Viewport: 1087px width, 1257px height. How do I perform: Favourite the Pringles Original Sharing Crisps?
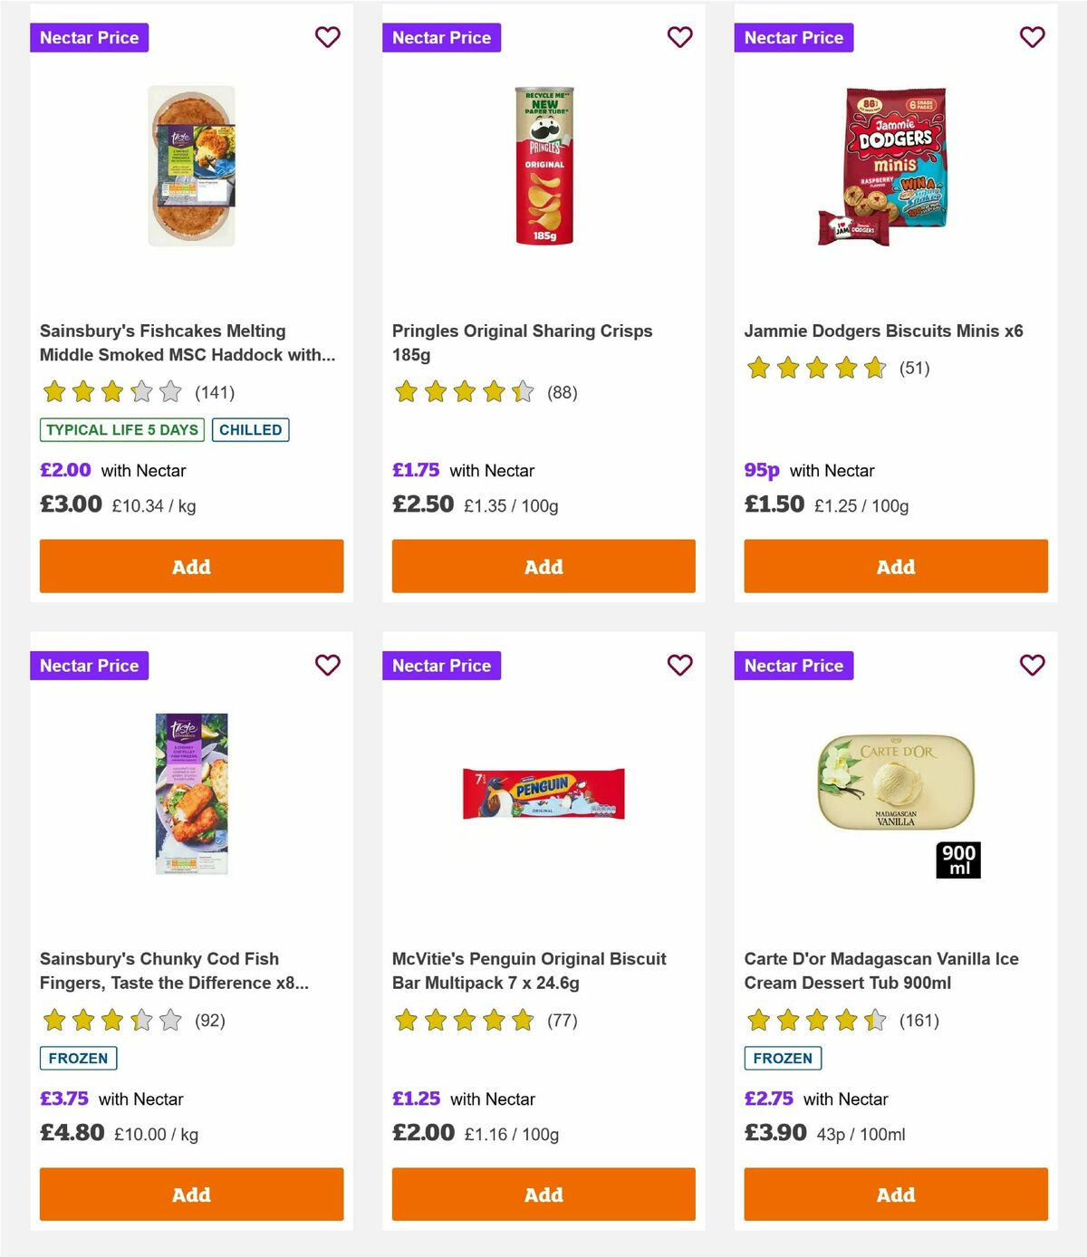click(x=679, y=37)
